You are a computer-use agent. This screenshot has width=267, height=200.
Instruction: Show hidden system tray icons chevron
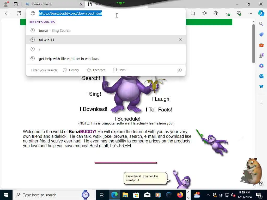(x=208, y=195)
